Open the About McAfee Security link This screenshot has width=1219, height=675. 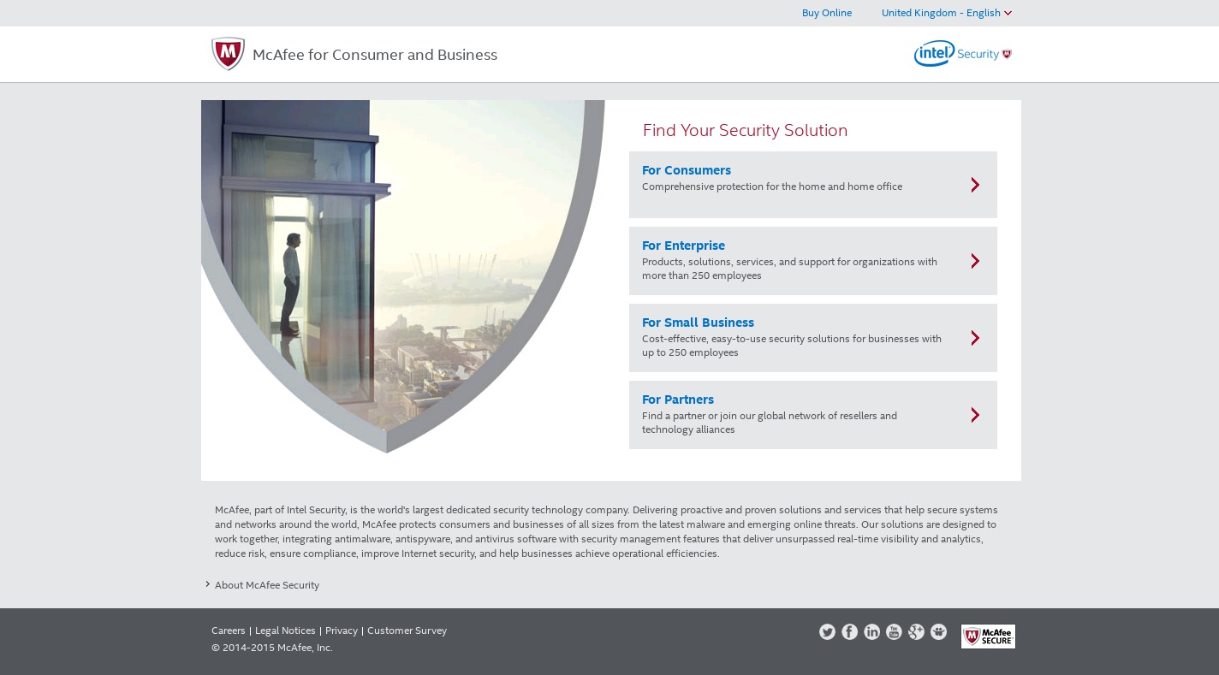click(x=267, y=585)
